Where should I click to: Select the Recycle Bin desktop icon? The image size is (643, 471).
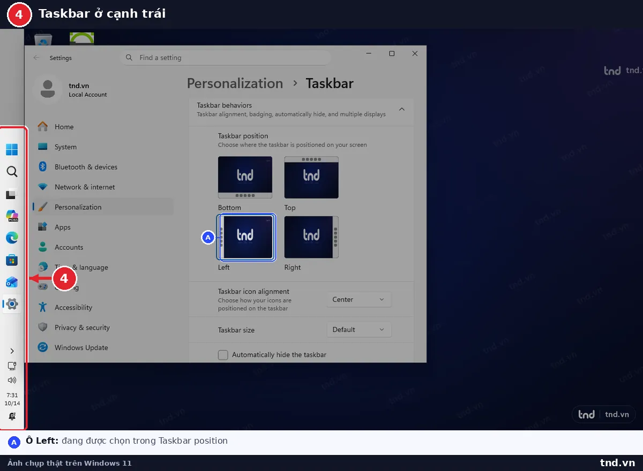point(43,40)
